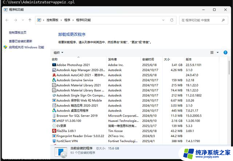
Task: Open the 组织 dropdown menu
Action: (x=58, y=53)
